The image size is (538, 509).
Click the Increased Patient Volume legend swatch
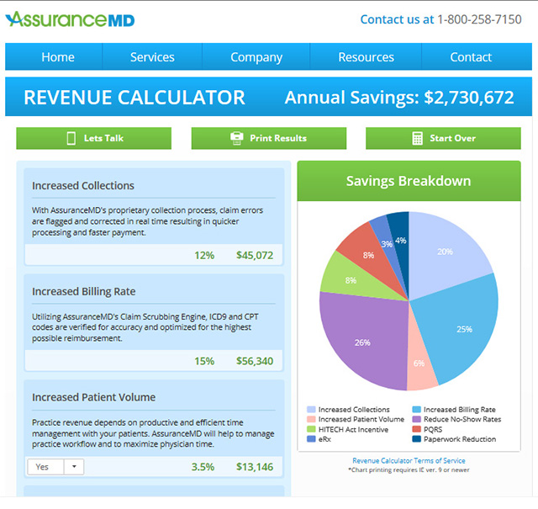311,419
